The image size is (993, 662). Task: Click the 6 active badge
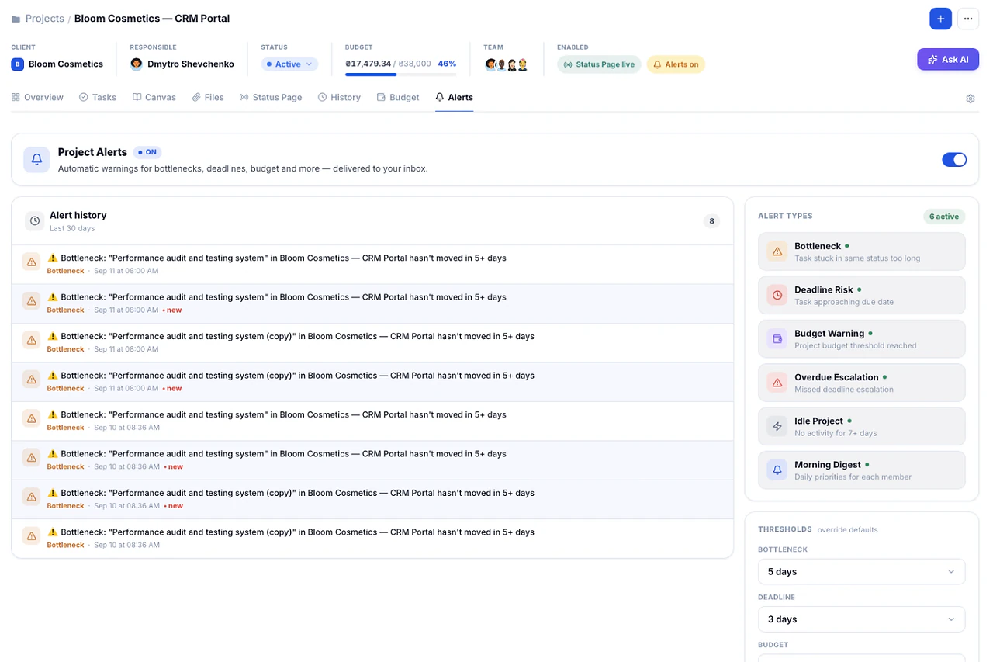[944, 217]
